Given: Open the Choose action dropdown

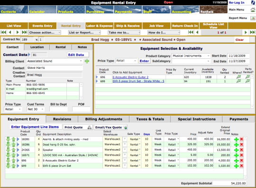Looking at the screenshot, I should click(x=45, y=33).
